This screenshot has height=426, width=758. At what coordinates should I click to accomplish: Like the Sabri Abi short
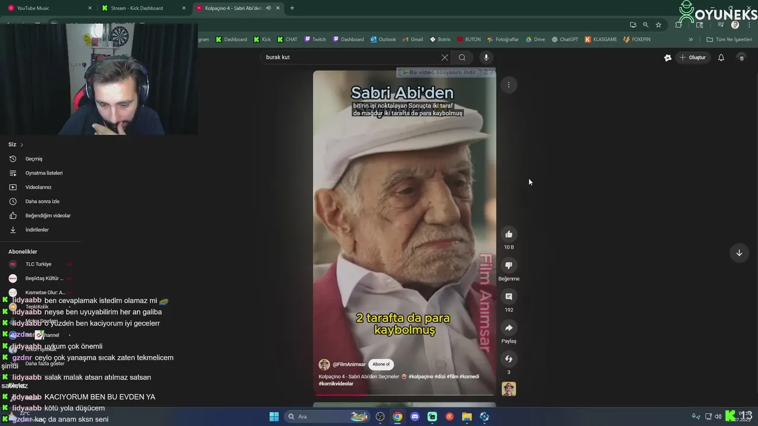[x=509, y=234]
